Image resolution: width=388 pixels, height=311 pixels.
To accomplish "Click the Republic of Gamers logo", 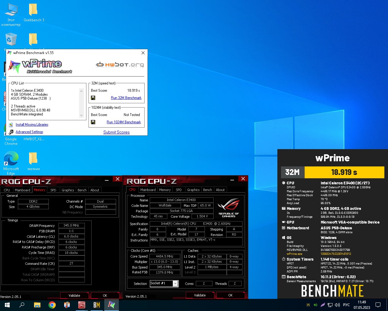I will pyautogui.click(x=229, y=208).
